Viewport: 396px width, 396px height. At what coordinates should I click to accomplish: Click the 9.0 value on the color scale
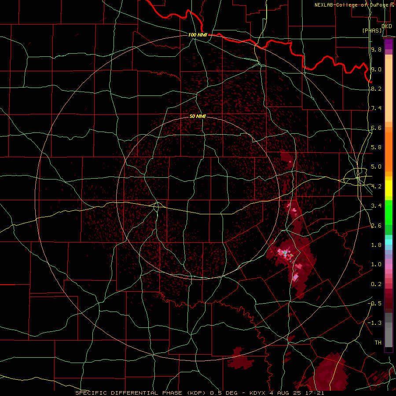[376, 69]
